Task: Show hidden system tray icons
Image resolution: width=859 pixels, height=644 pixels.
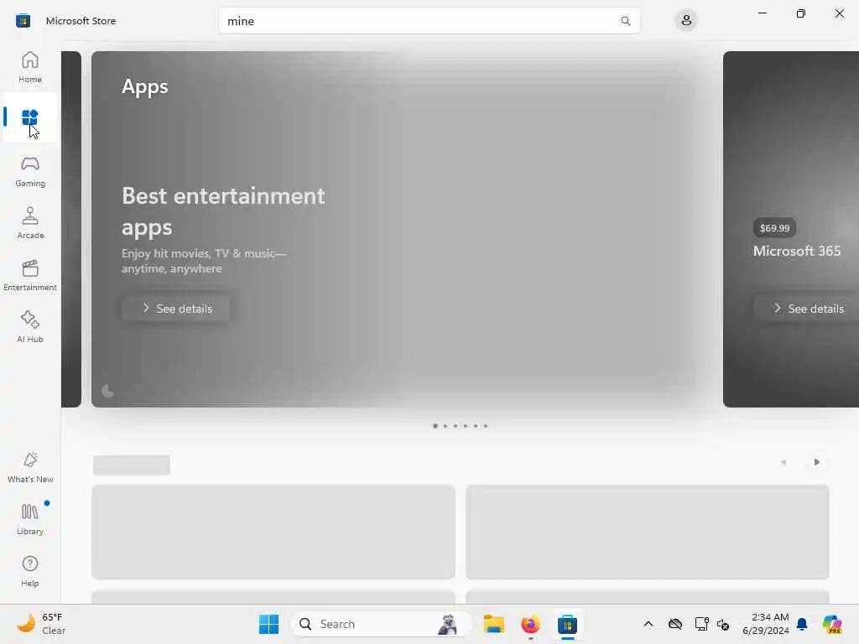Action: [648, 624]
